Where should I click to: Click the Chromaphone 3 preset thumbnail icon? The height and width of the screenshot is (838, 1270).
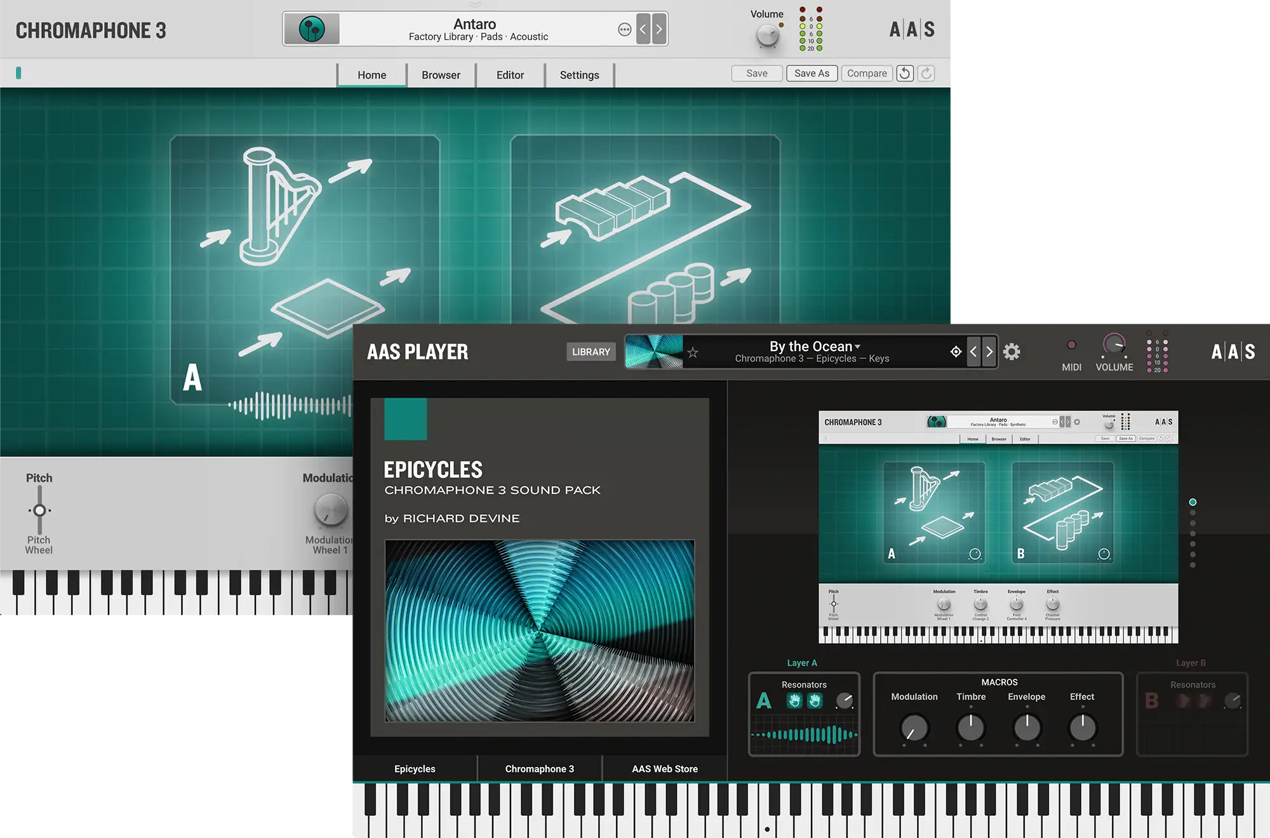coord(312,29)
